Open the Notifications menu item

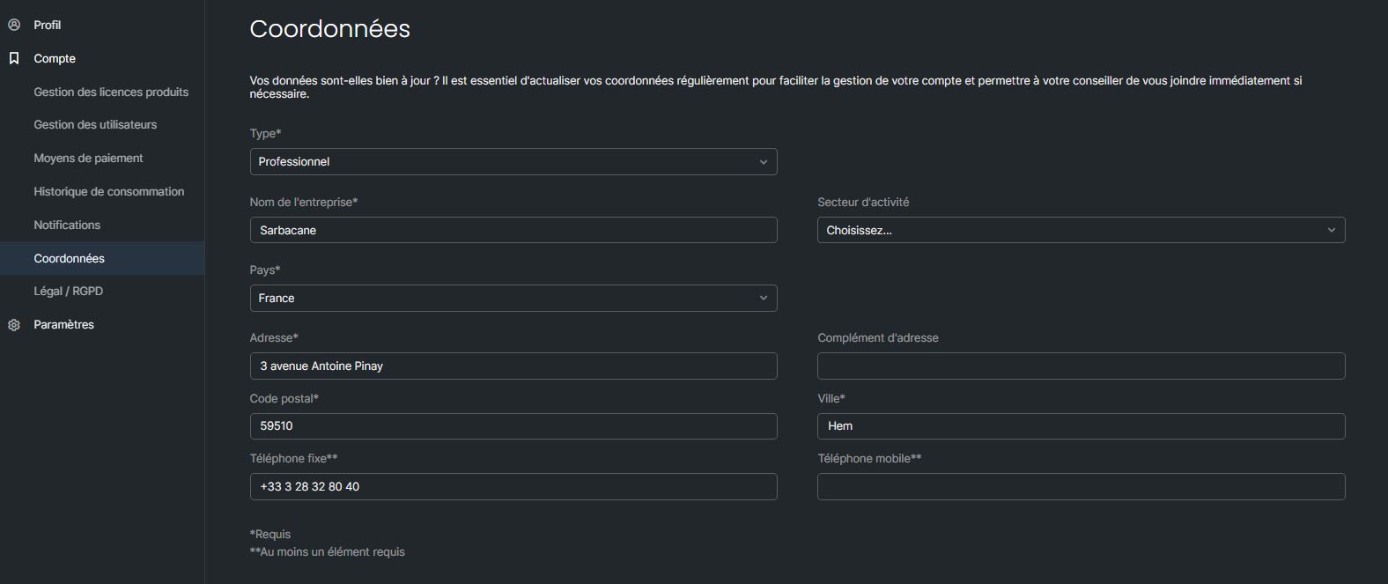[x=67, y=225]
